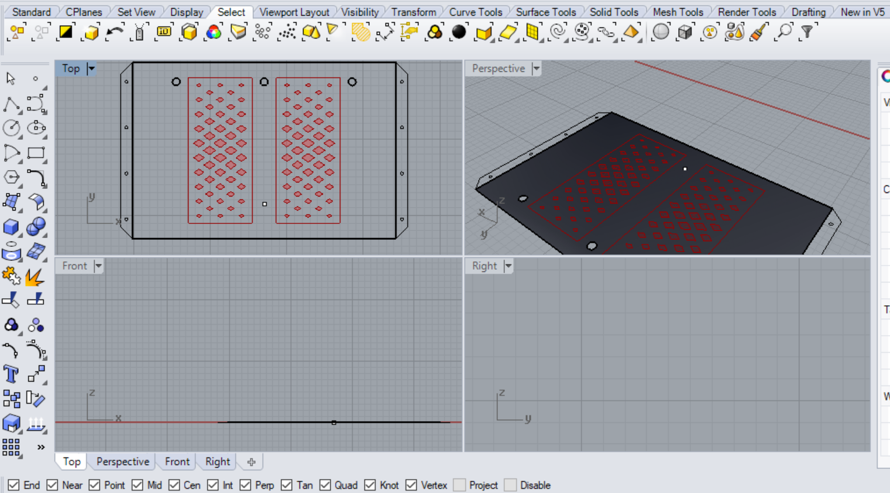This screenshot has height=493, width=890.
Task: Toggle the End object snap checkbox
Action: [13, 485]
